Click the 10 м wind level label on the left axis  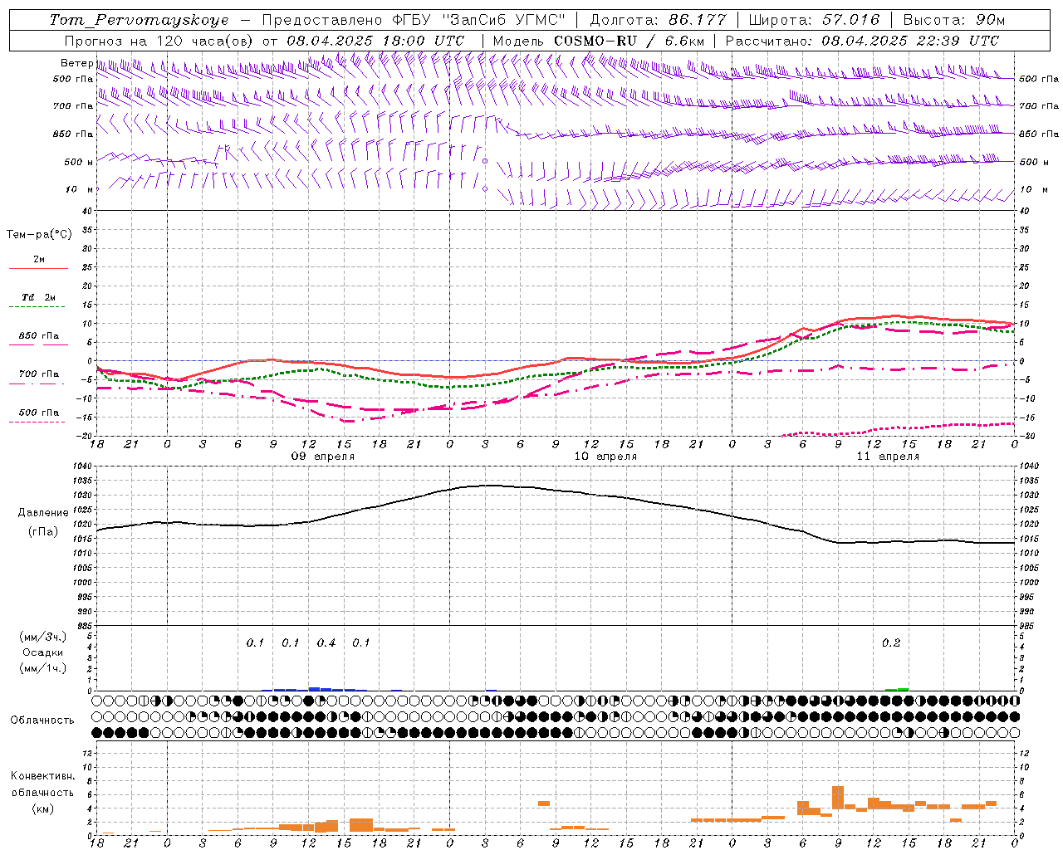coord(79,189)
